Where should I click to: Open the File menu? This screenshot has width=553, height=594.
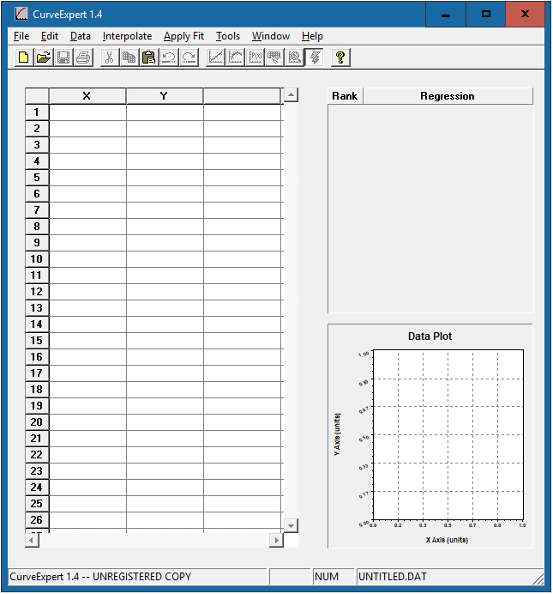(21, 36)
